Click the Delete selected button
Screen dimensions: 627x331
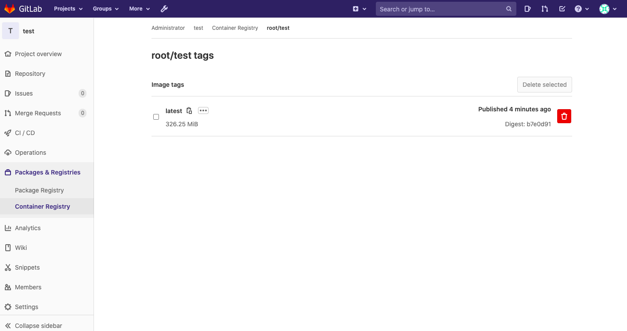coord(544,84)
